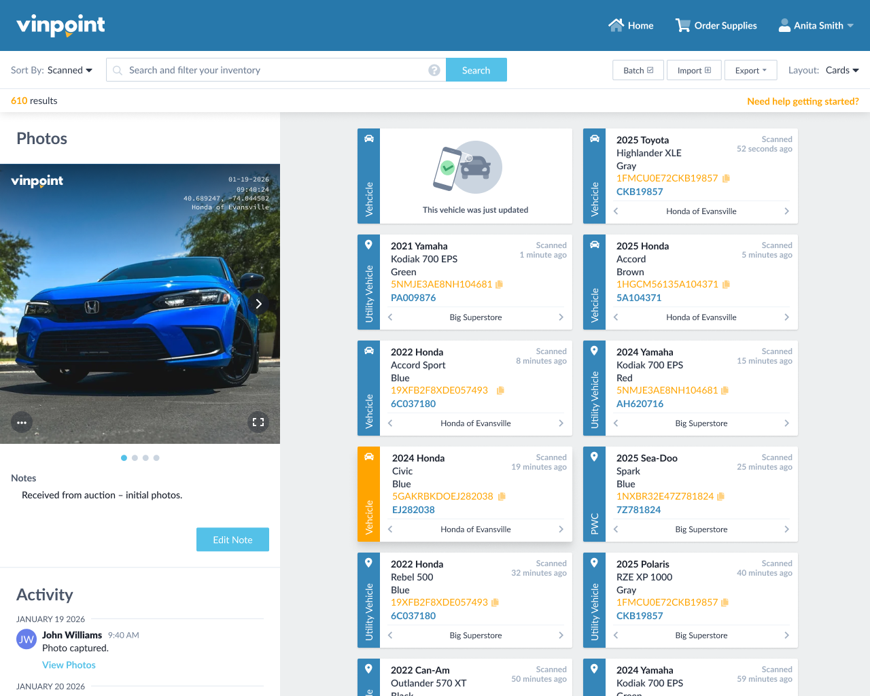Next location arrow on 2025 Polaris card
Viewport: 870px width, 696px height.
786,636
